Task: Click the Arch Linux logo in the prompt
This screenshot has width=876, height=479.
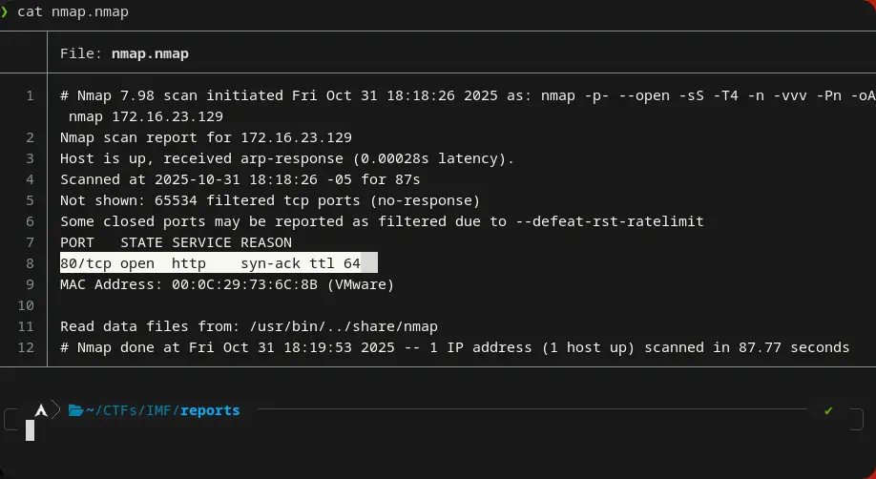Action: 41,410
